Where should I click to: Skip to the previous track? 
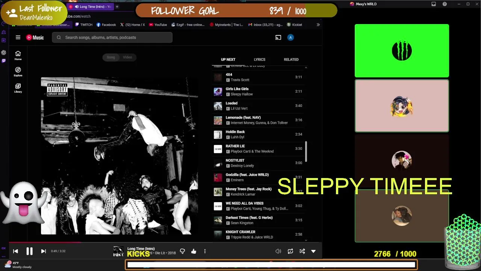click(x=15, y=251)
